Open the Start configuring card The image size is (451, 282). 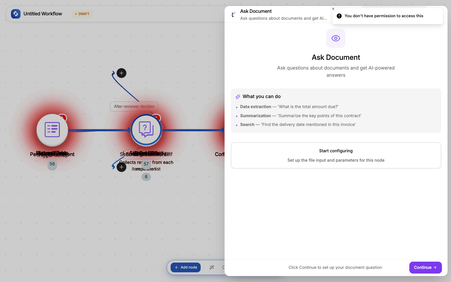point(336,155)
